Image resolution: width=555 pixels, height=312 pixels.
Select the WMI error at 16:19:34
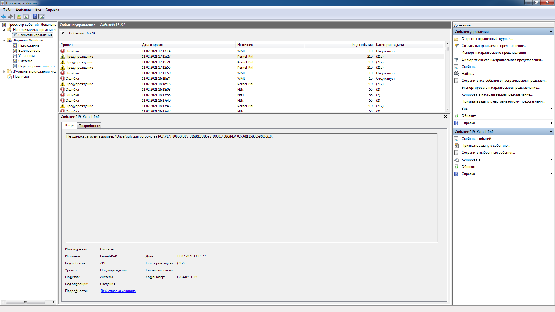click(x=252, y=79)
